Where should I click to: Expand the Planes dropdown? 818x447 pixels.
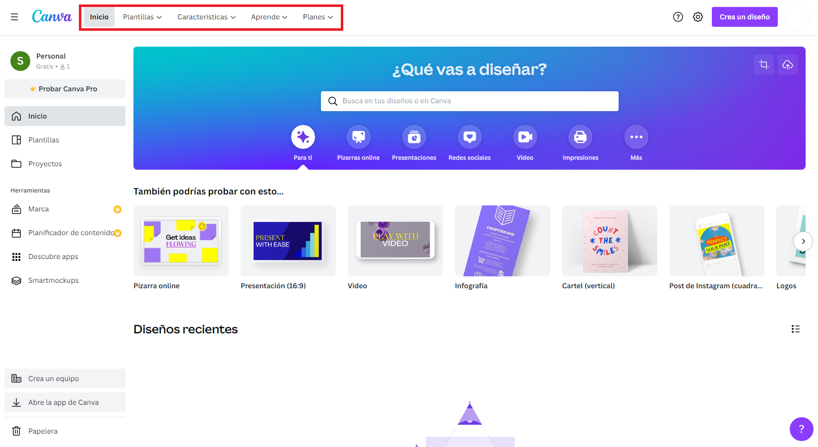pos(318,17)
